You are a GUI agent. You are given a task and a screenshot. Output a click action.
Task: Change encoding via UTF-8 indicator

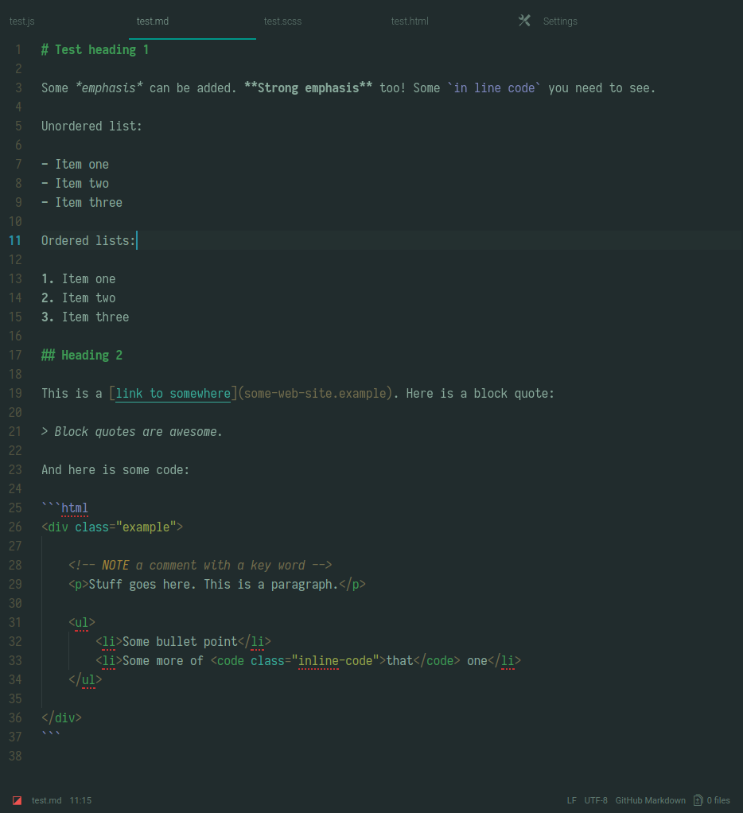[x=596, y=800]
